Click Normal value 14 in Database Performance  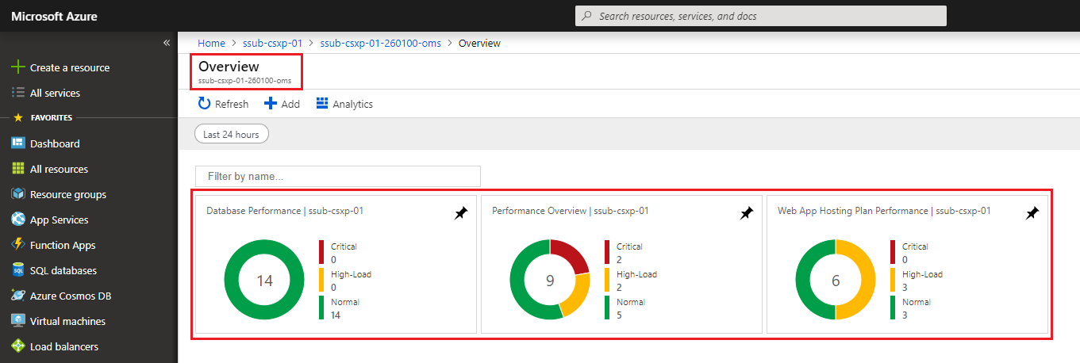[336, 315]
